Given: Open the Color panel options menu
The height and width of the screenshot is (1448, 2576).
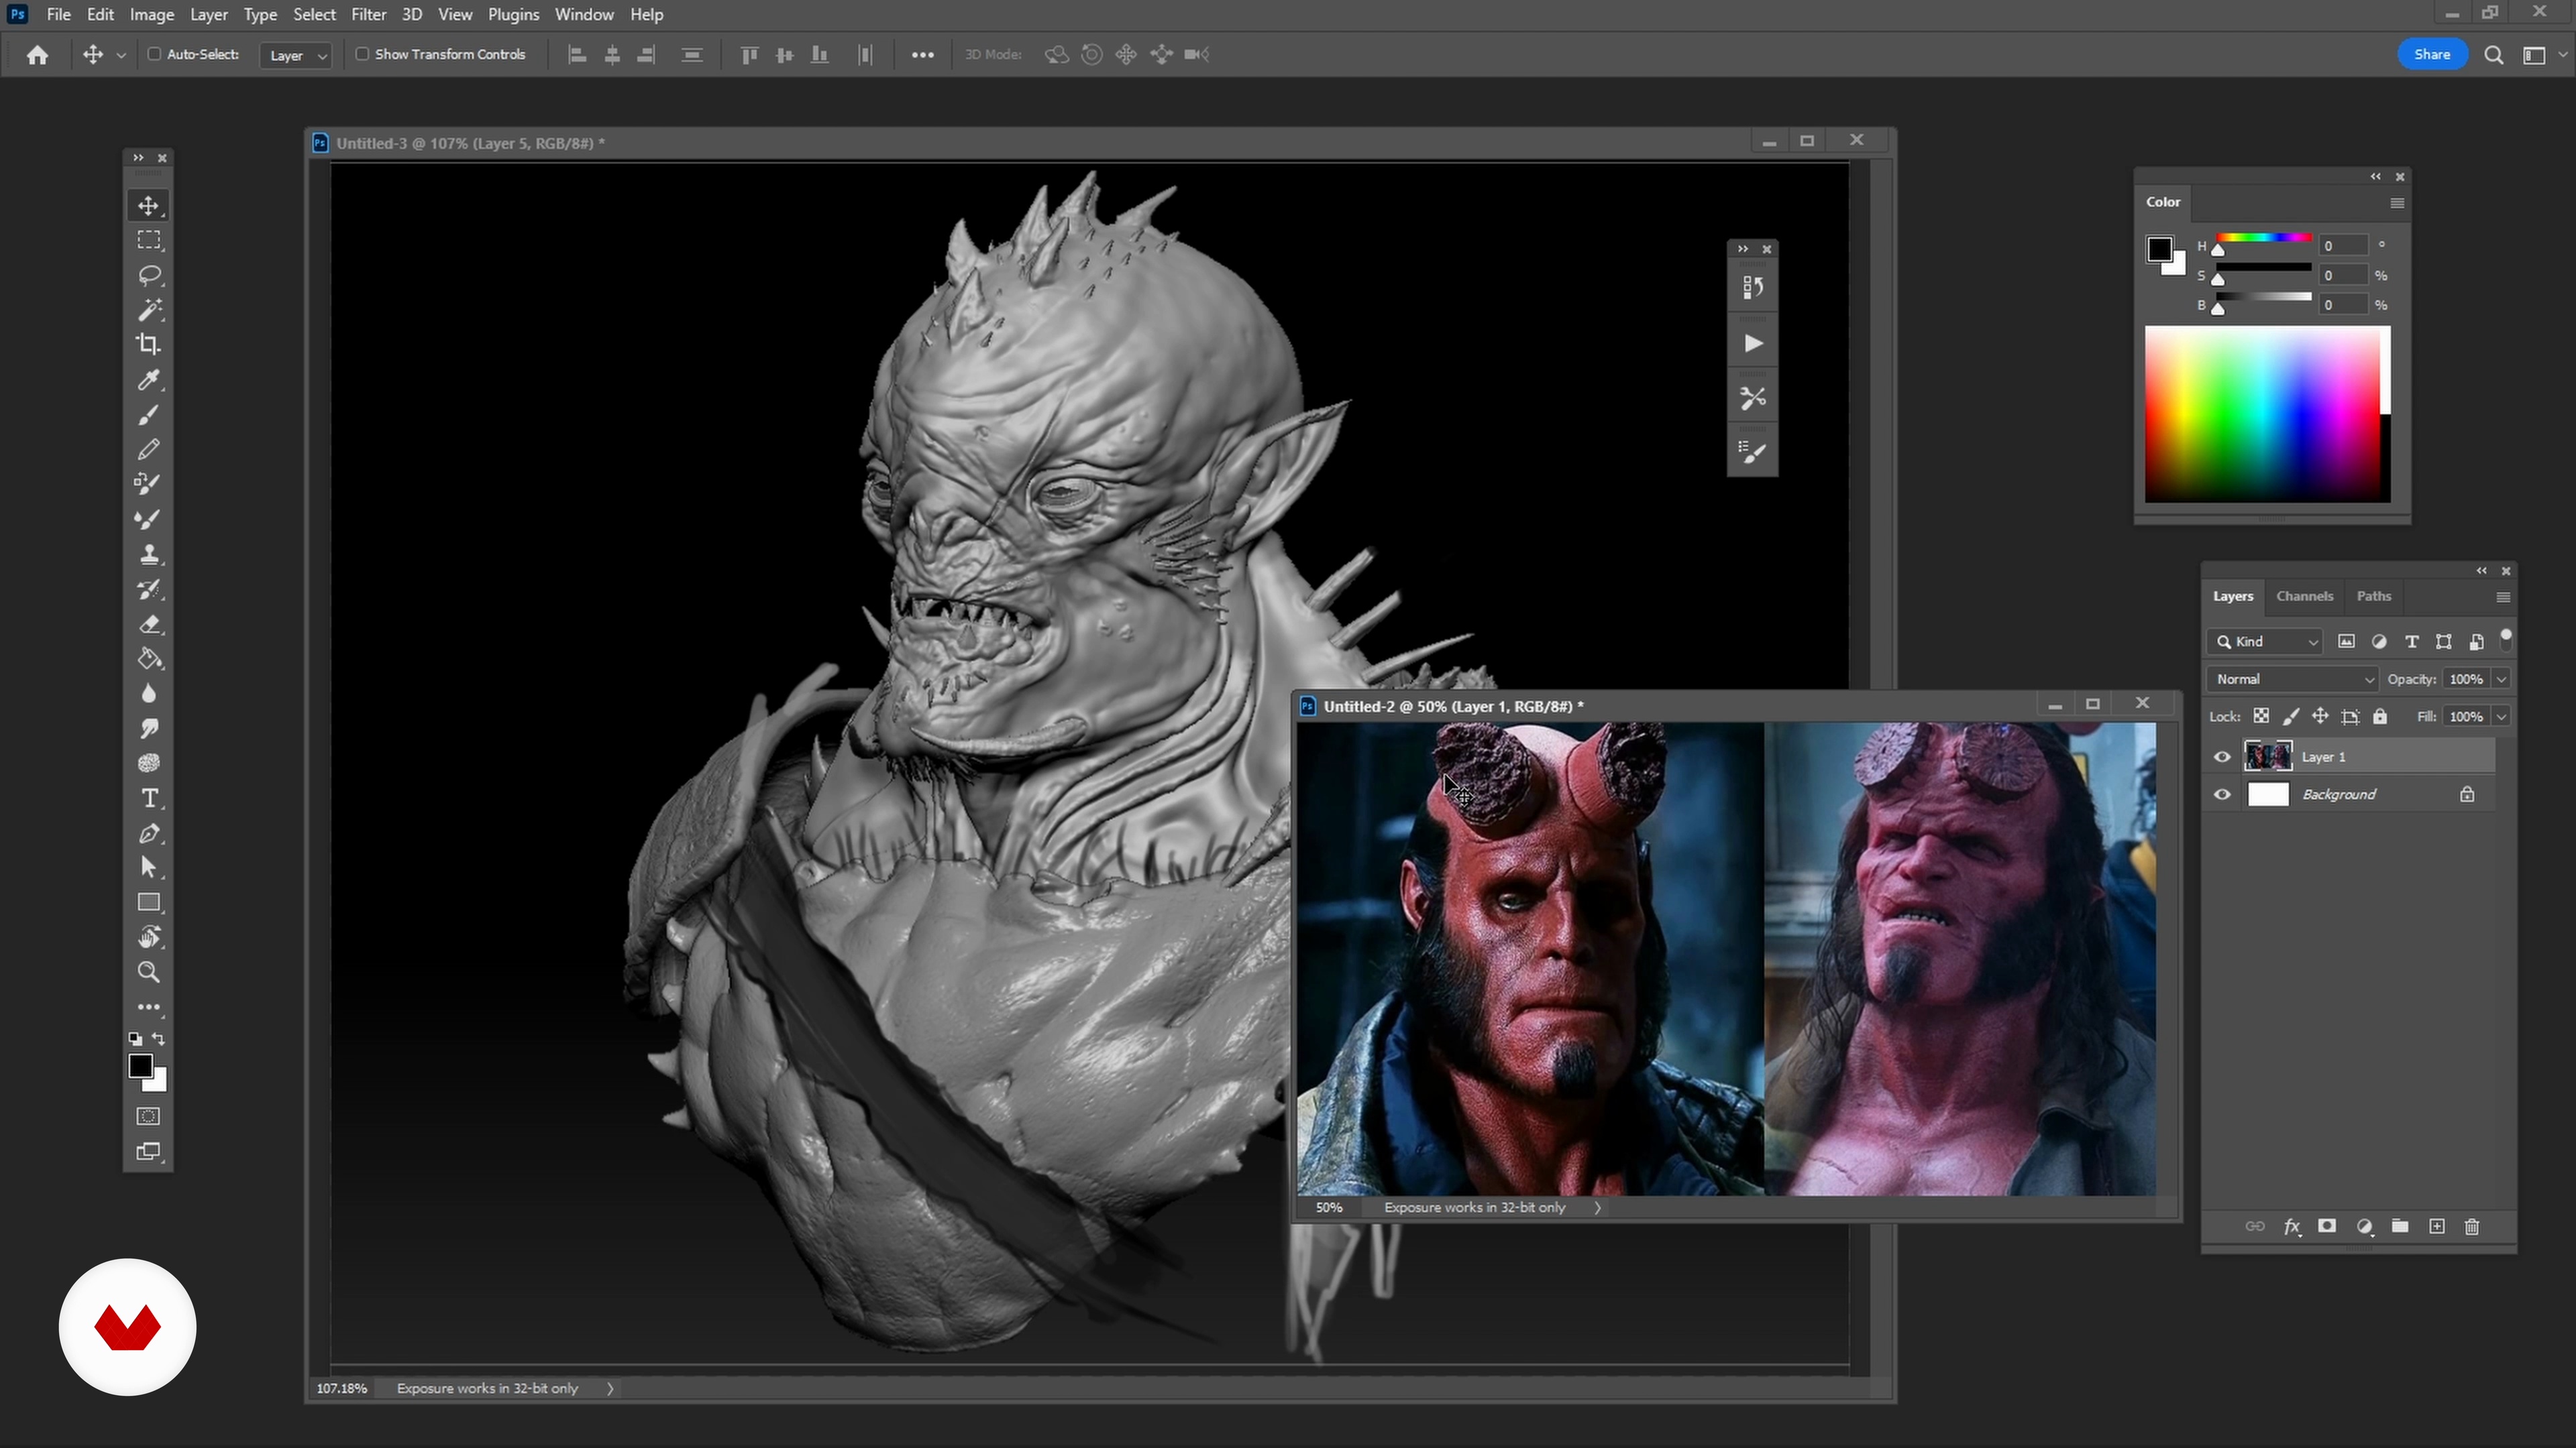Looking at the screenshot, I should (x=2397, y=203).
